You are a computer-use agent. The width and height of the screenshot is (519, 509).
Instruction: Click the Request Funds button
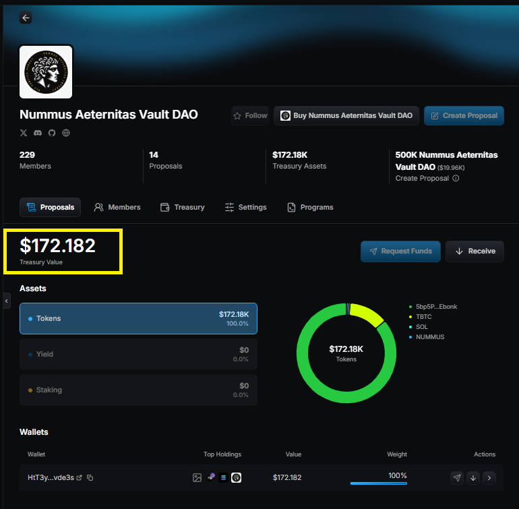point(400,251)
